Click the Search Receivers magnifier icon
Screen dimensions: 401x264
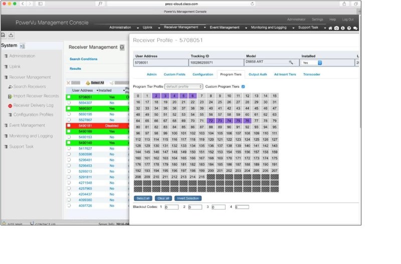10,87
